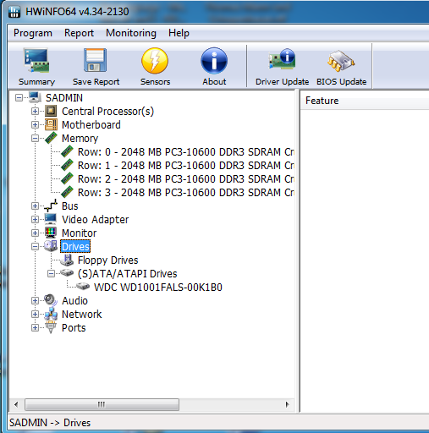This screenshot has height=433, width=429.
Task: Click the Audio speaker icon
Action: 51,300
